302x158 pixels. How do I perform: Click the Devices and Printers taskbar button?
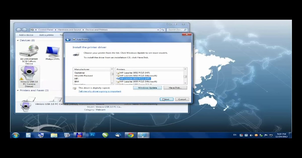click(x=143, y=135)
